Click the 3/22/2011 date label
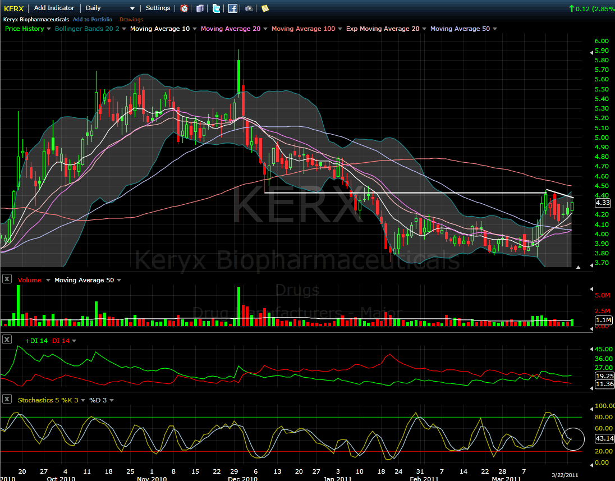This screenshot has width=615, height=481. tap(565, 475)
